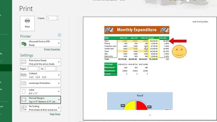Click the Microsoft Print to PDF printer icon

tap(24, 44)
